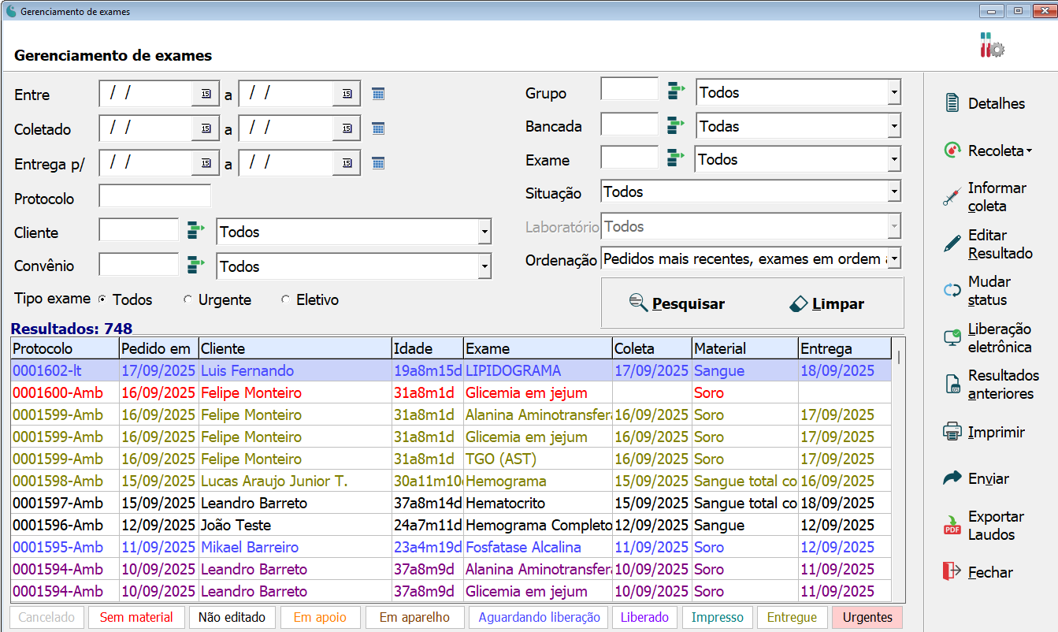This screenshot has height=632, width=1058.
Task: Open calendar picker for second Entre date
Action: 347,94
